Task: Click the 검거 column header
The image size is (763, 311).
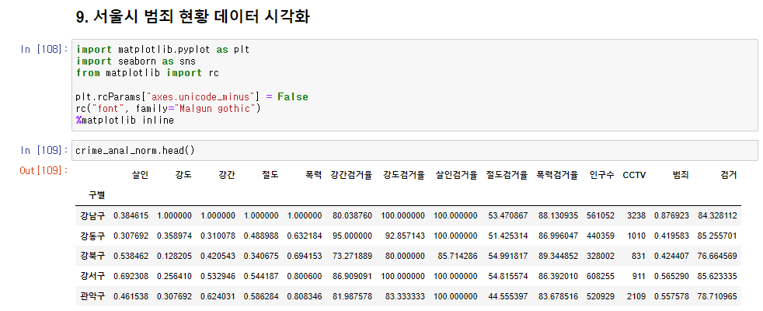Action: (x=729, y=175)
